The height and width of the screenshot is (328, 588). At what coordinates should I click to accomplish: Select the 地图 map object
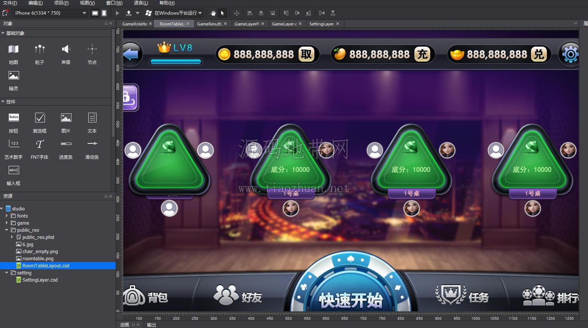(13, 54)
